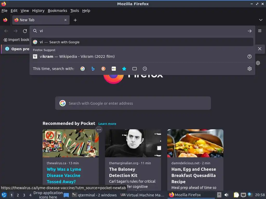The image size is (266, 199).
Task: Open the File menu
Action: [x=4, y=11]
